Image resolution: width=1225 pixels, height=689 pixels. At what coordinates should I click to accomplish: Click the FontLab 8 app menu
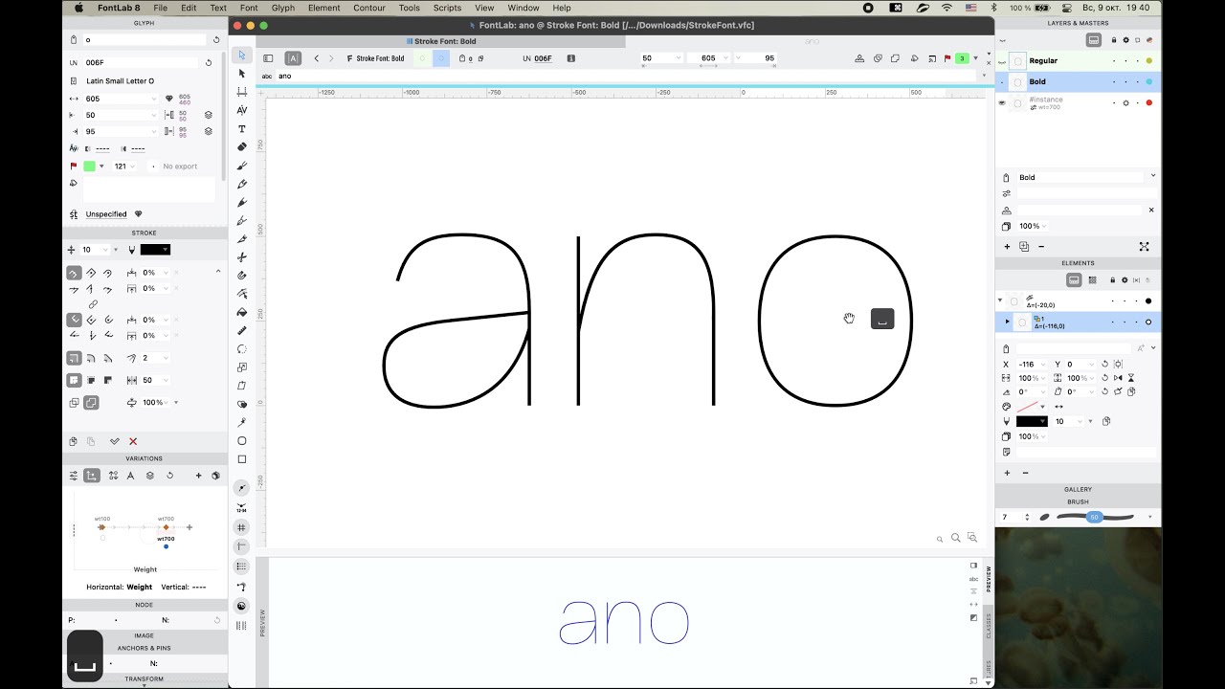pyautogui.click(x=119, y=8)
